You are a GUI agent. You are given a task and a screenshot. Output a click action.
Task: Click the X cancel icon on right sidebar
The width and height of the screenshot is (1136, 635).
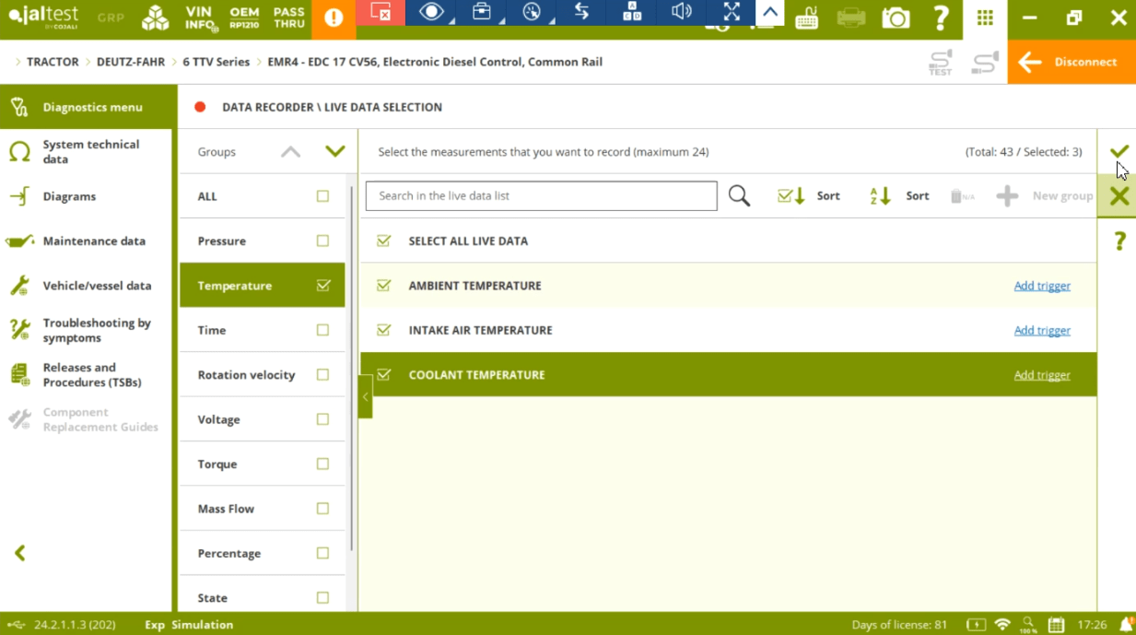(1118, 195)
